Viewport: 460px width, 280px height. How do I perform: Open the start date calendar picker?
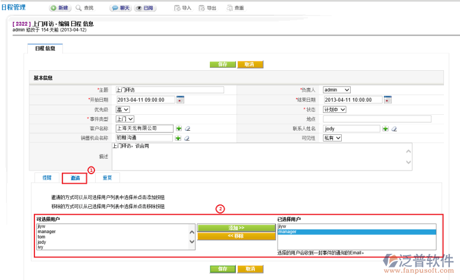click(x=180, y=100)
